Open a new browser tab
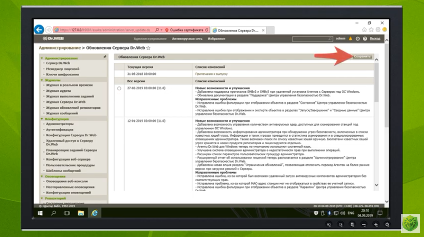This screenshot has height=237, width=424. point(271,30)
